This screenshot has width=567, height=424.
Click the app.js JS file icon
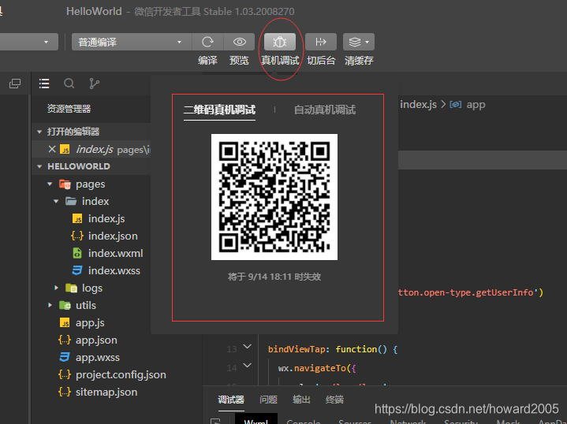click(x=65, y=323)
